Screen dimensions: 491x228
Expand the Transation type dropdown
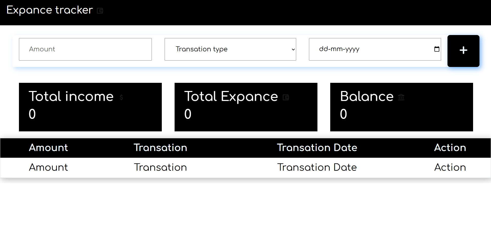point(230,49)
